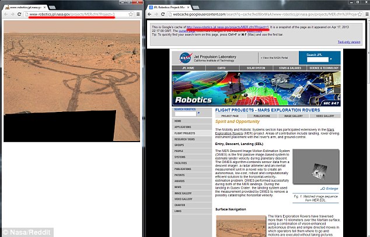Image resolution: width=370 pixels, height=237 pixels.
Task: Open NEWS in the robotics sidebar
Action: pyautogui.click(x=192, y=187)
